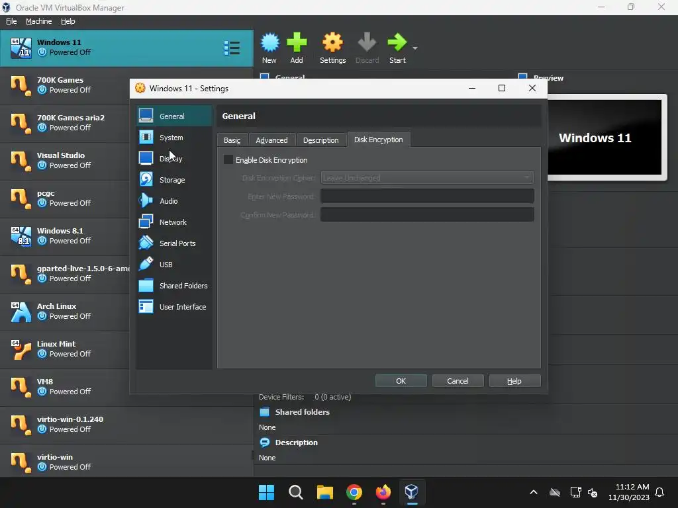The image size is (678, 508).
Task: Select the gparted-live machine
Action: tap(65, 274)
